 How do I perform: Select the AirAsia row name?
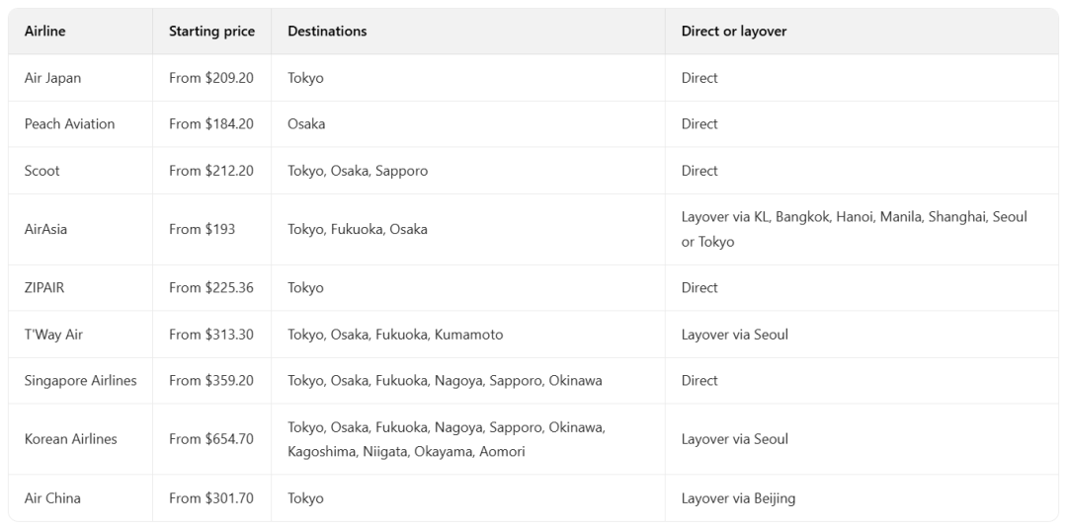(x=45, y=229)
